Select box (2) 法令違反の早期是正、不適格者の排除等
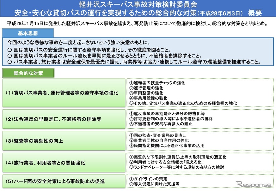Viewport: 276px width, 191px height. [x=63, y=119]
